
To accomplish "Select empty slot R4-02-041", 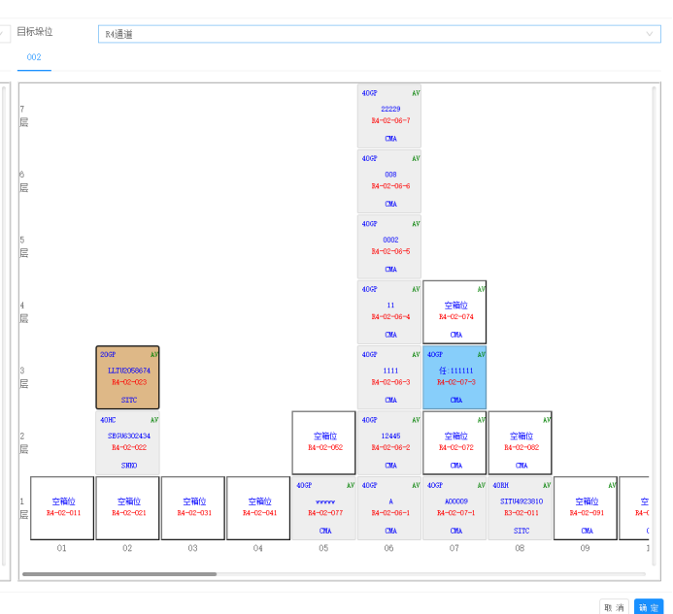I will tap(258, 507).
